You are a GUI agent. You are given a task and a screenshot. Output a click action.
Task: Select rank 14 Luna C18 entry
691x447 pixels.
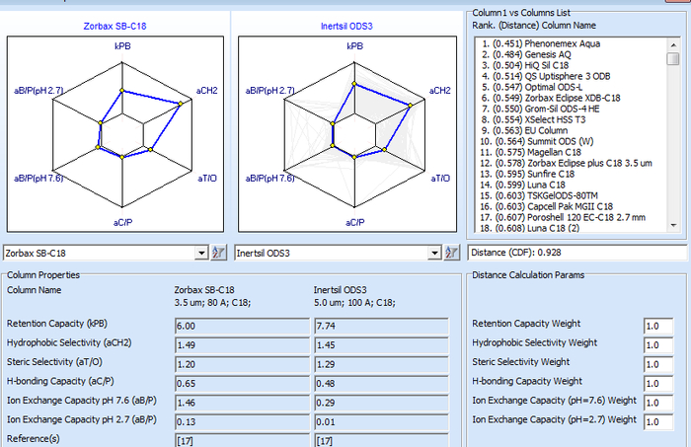click(522, 185)
